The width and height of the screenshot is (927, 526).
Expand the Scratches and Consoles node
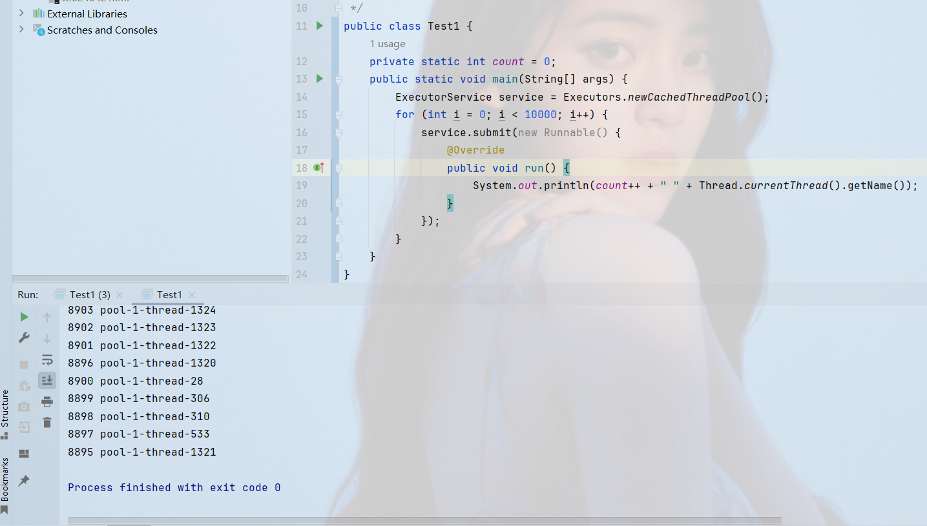click(x=21, y=29)
